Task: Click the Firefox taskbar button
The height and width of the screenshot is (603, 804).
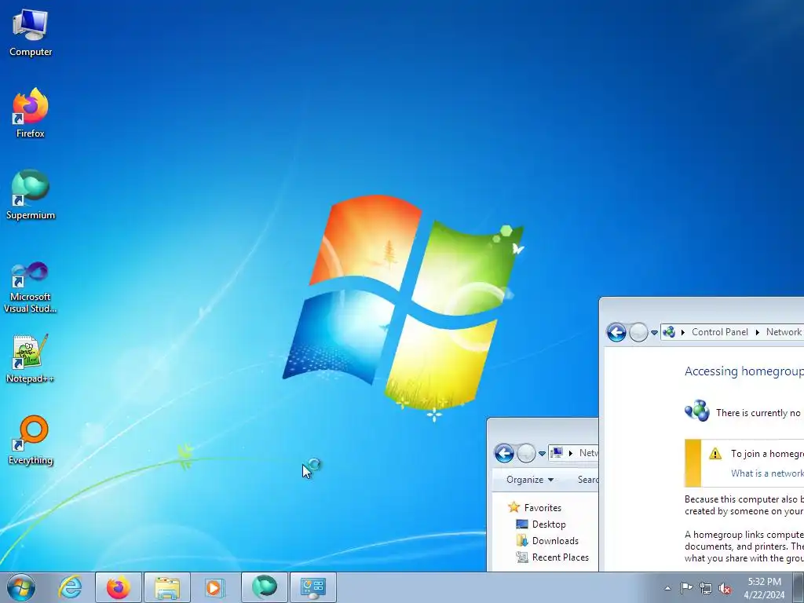Action: coord(119,587)
